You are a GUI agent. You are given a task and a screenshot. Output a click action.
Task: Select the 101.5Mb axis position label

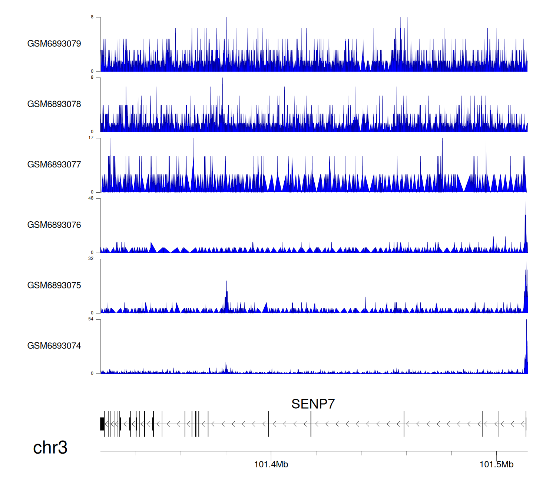[496, 464]
